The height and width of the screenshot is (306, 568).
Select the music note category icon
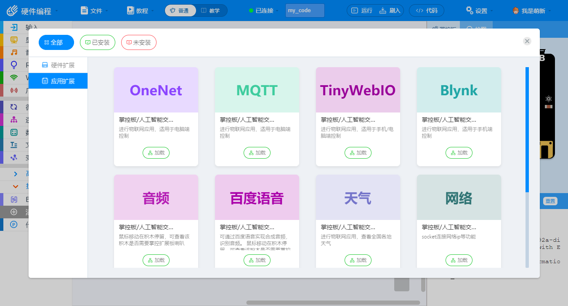tap(14, 52)
